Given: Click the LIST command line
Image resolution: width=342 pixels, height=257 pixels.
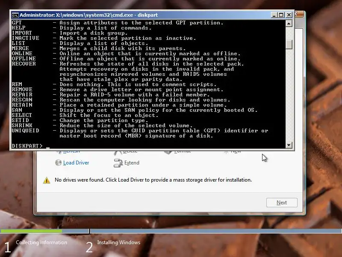Looking at the screenshot, I should coord(80,43).
